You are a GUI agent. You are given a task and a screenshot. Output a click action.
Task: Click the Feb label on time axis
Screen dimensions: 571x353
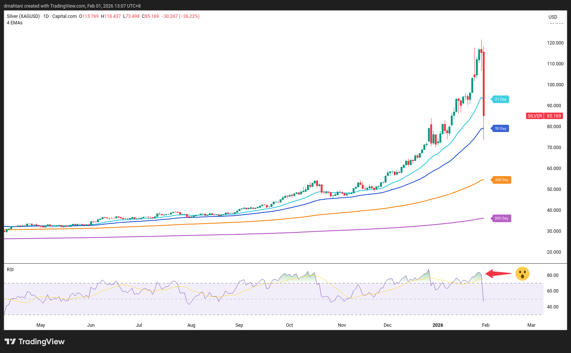coord(486,325)
